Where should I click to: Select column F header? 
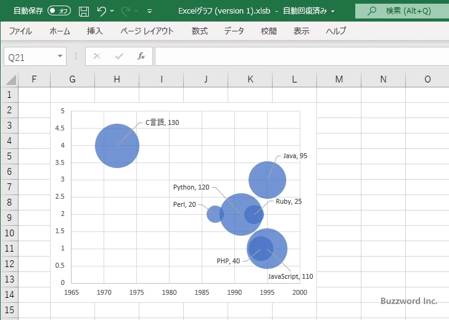pos(34,79)
